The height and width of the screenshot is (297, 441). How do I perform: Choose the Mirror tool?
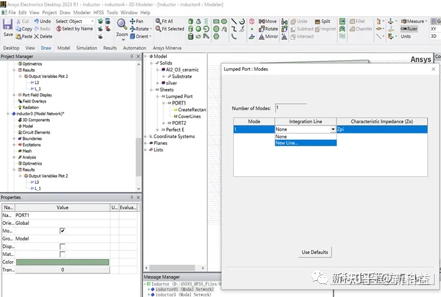(268, 37)
